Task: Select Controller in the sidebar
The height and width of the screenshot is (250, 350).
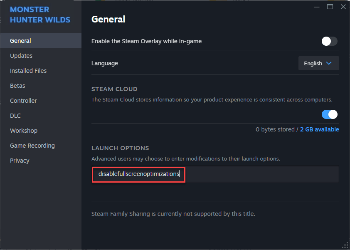Action: (23, 101)
